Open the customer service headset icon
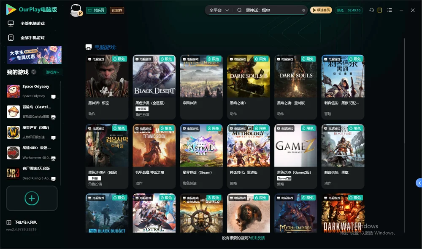The height and width of the screenshot is (249, 422). 371,10
